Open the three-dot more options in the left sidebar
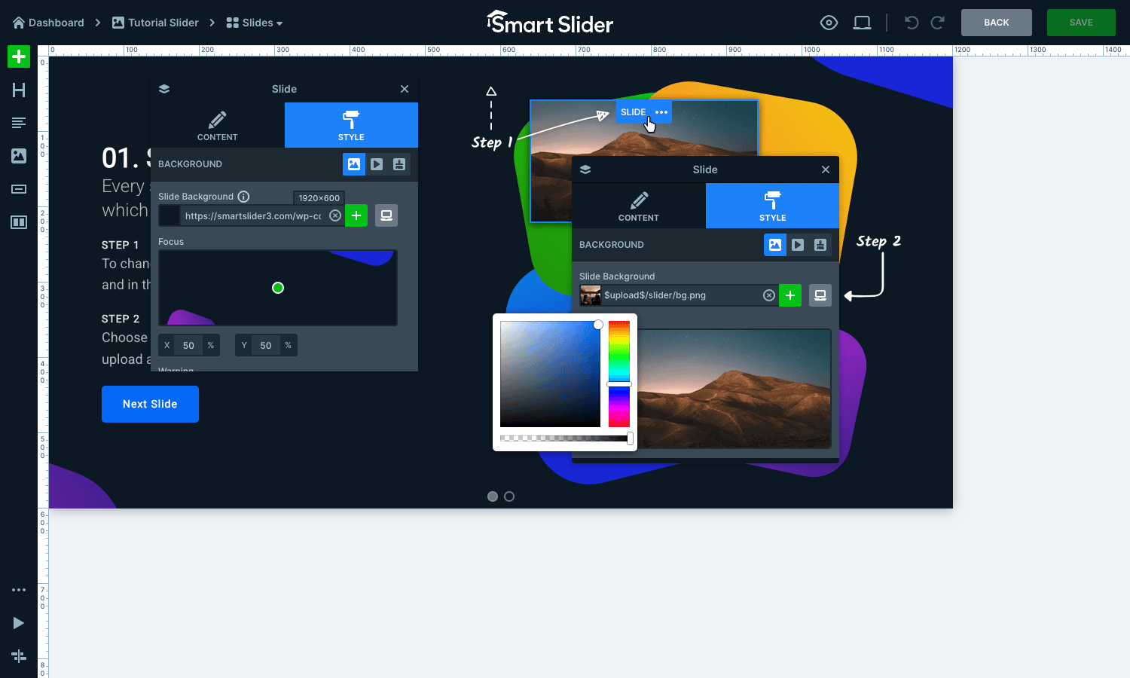The width and height of the screenshot is (1130, 678). click(19, 590)
